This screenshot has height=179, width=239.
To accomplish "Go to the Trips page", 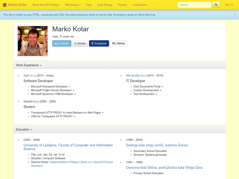I will point(89,5).
